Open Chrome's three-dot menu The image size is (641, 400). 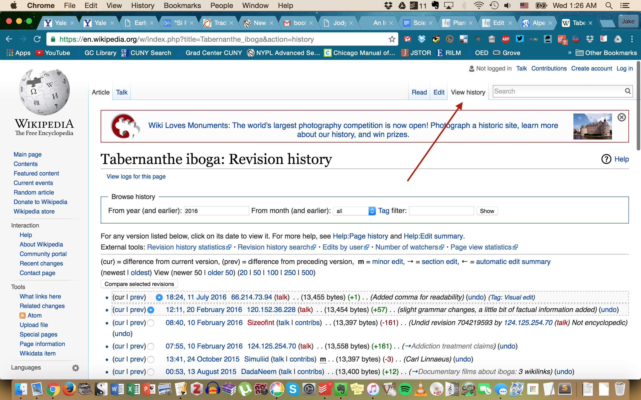pos(632,39)
